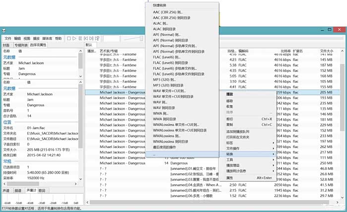The height and width of the screenshot is (212, 347).
Task: Click the Pause button in the toolbar
Action: pos(80,38)
